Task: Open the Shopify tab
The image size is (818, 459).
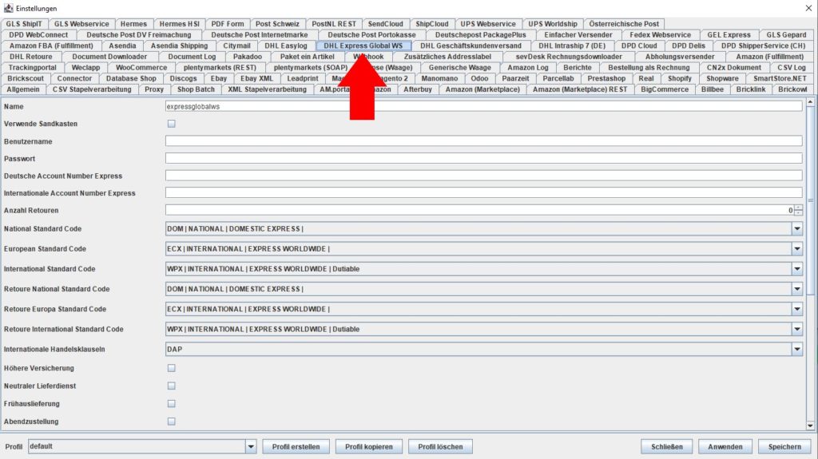Action: point(679,79)
